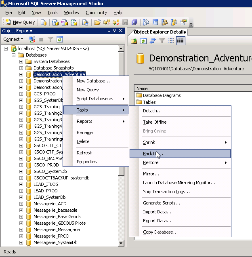The image size is (252, 257).
Task: Choose Detach in the Tasks submenu
Action: 152,111
